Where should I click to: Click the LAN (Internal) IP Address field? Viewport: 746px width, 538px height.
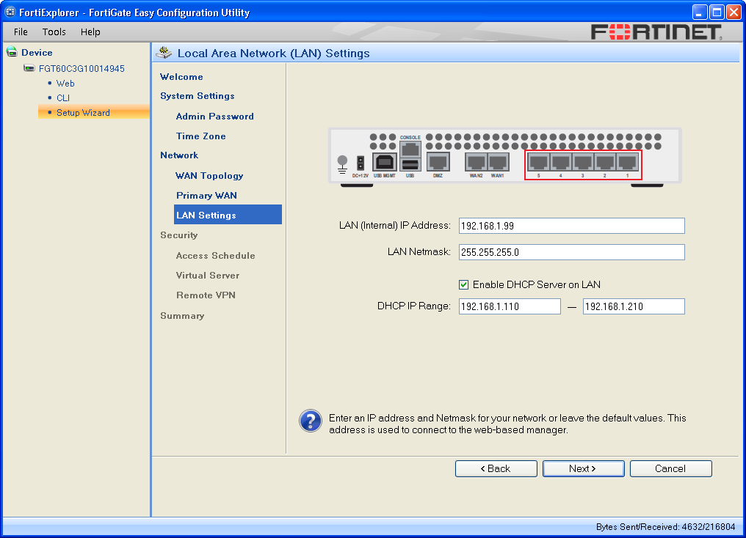point(571,226)
